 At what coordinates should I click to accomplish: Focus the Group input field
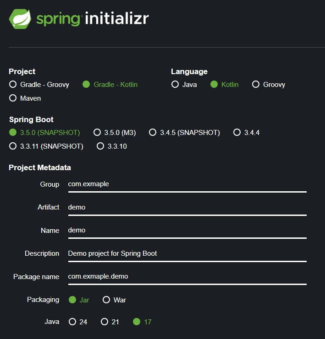pos(187,185)
